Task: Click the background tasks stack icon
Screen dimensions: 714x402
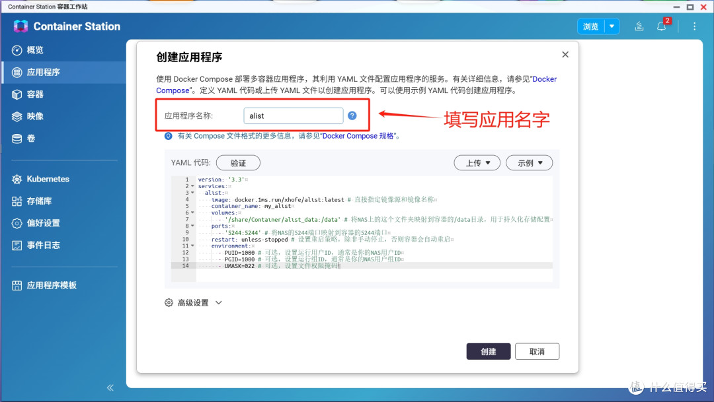Action: (639, 26)
